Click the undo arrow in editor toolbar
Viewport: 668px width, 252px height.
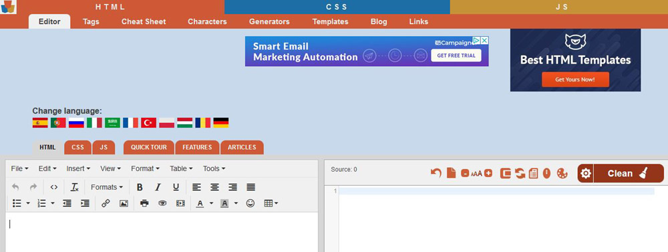pos(15,187)
